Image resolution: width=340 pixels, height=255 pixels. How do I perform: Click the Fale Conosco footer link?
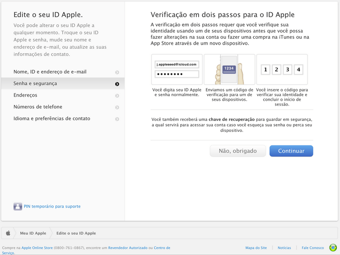[x=312, y=248]
